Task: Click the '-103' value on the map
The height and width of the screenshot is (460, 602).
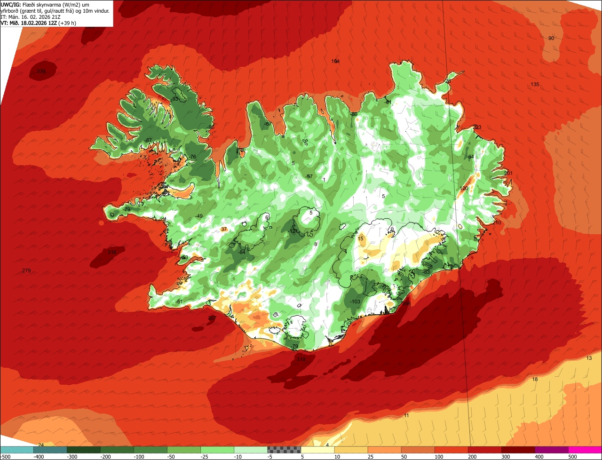Action: pyautogui.click(x=355, y=302)
